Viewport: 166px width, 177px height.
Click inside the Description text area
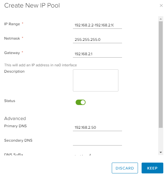coord(96,80)
